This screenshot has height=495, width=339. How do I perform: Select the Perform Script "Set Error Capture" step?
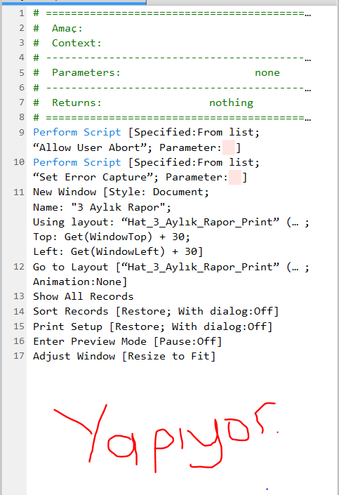tap(146, 169)
